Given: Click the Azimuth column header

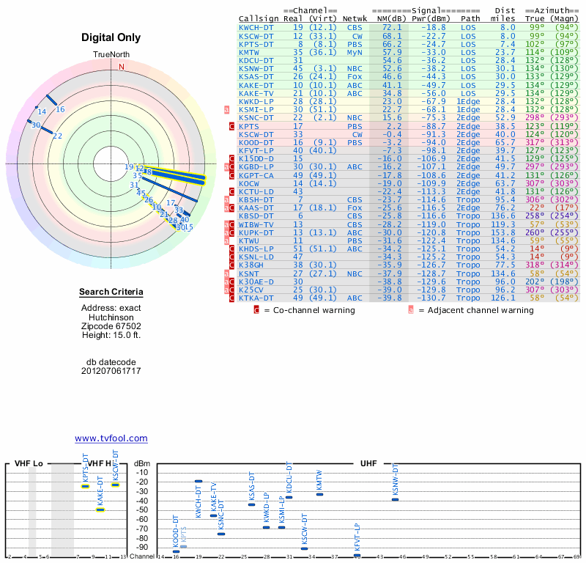Looking at the screenshot, I should pos(554,10).
